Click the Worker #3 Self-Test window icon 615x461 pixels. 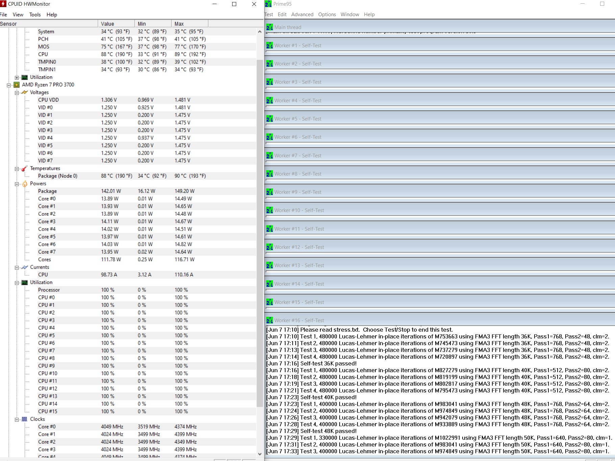[270, 82]
